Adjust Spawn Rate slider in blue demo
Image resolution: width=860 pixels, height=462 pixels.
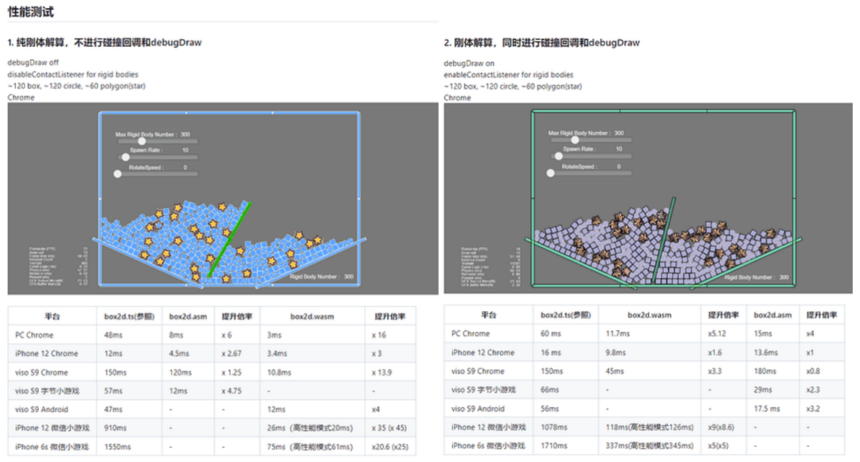pos(126,157)
